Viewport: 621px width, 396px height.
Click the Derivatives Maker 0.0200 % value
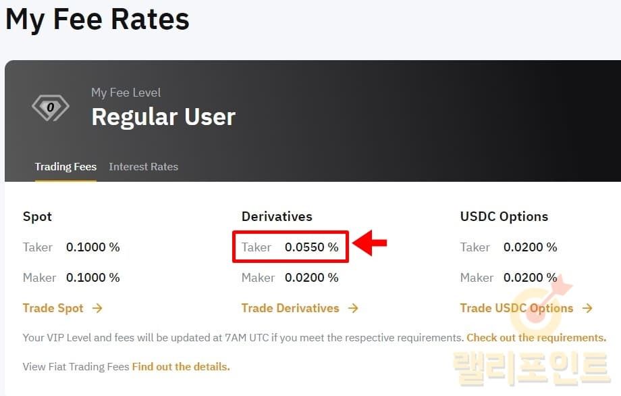311,278
